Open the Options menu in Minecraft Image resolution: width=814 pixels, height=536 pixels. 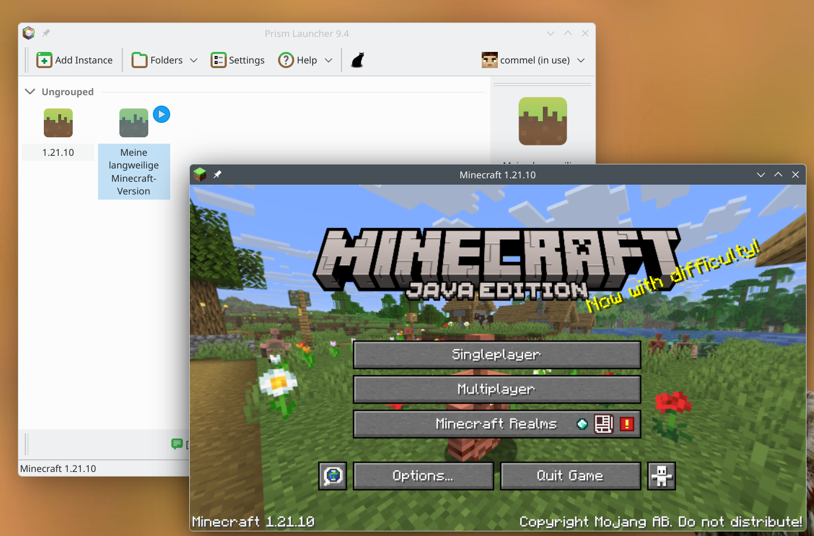pyautogui.click(x=423, y=475)
